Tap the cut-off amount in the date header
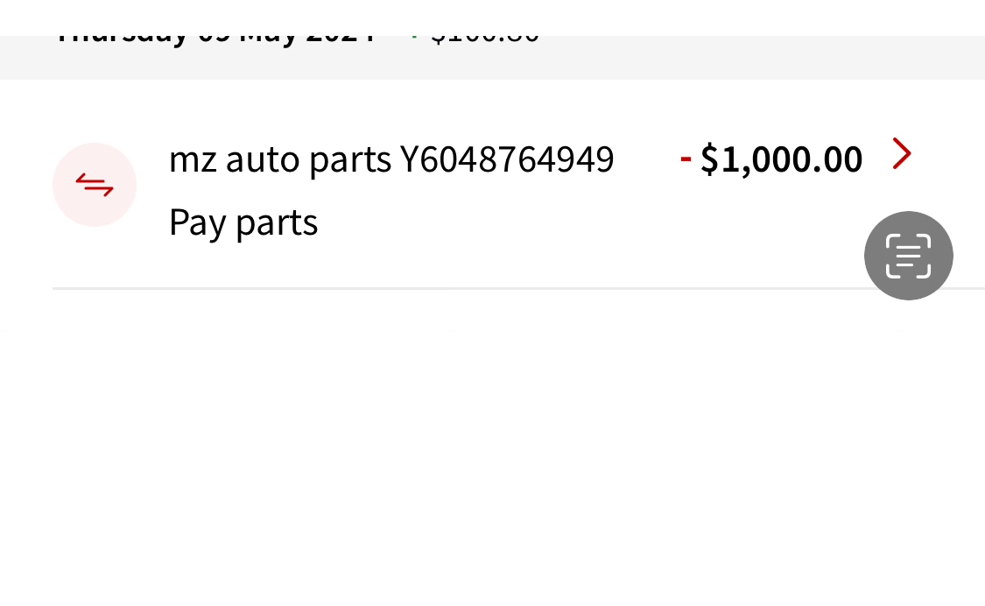 click(x=486, y=39)
